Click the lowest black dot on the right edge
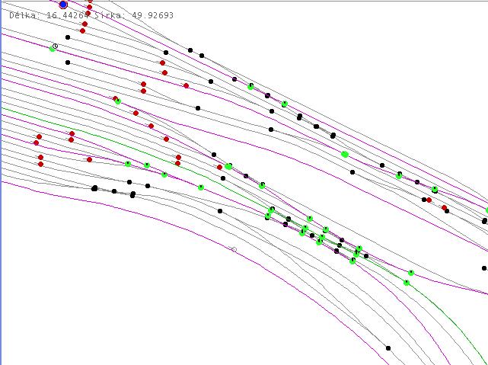The width and height of the screenshot is (488, 365). pyautogui.click(x=484, y=268)
